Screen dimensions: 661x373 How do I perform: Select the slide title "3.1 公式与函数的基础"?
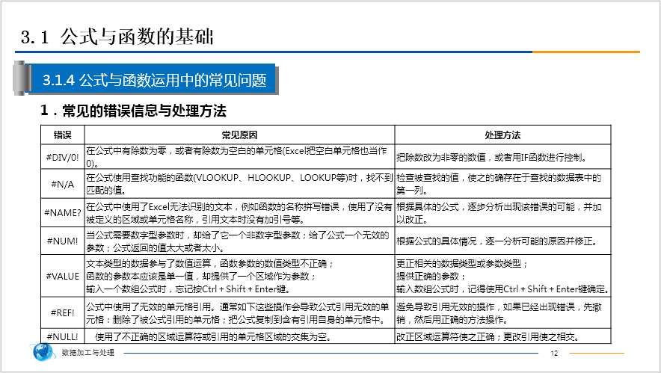pyautogui.click(x=117, y=37)
